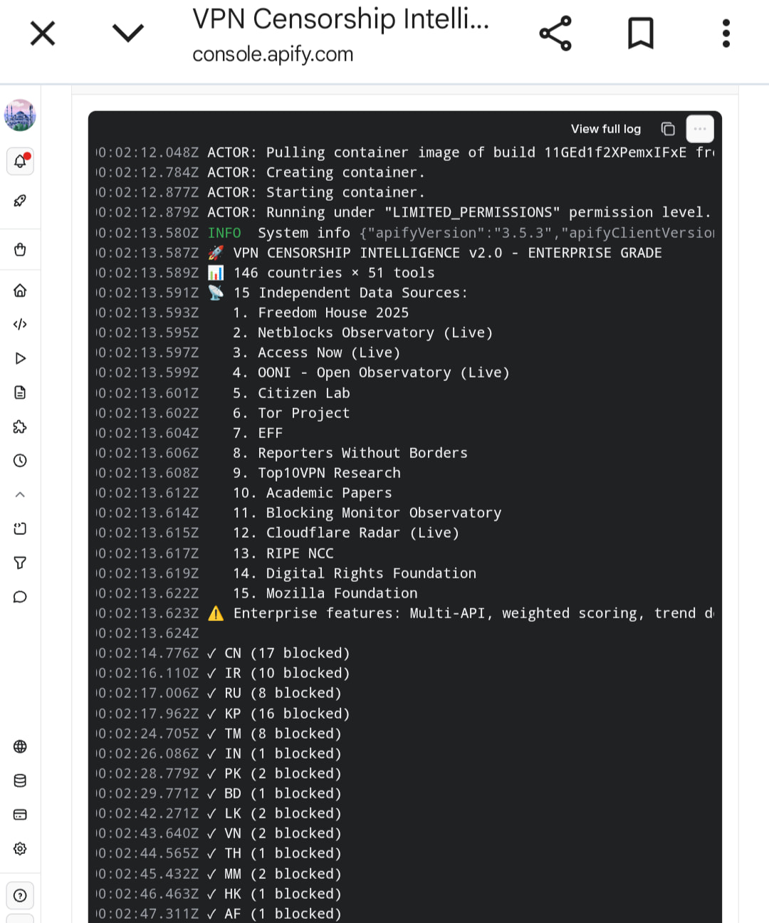Copy log to clipboard
769x923 pixels.
pyautogui.click(x=668, y=129)
